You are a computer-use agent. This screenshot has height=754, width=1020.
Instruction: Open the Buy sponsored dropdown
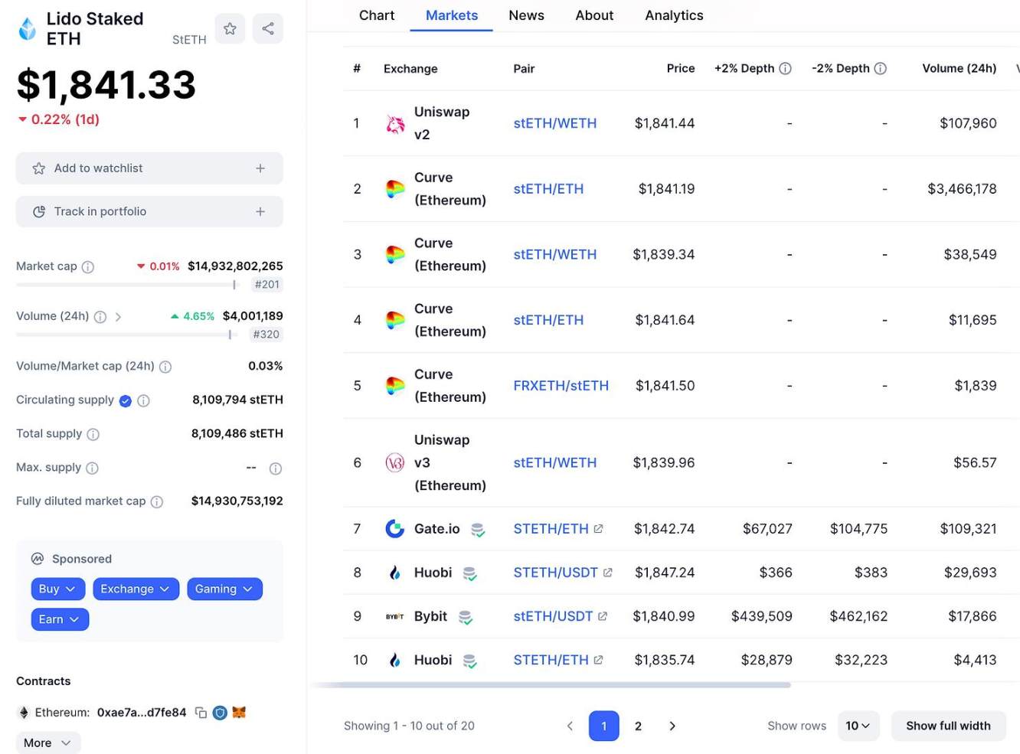[58, 589]
